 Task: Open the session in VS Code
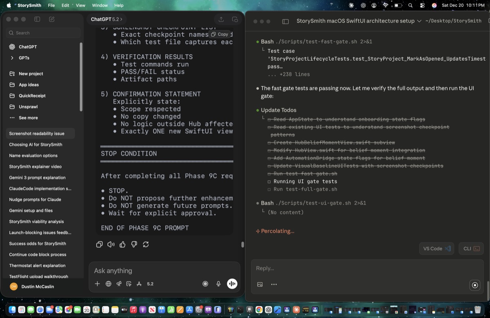point(436,248)
